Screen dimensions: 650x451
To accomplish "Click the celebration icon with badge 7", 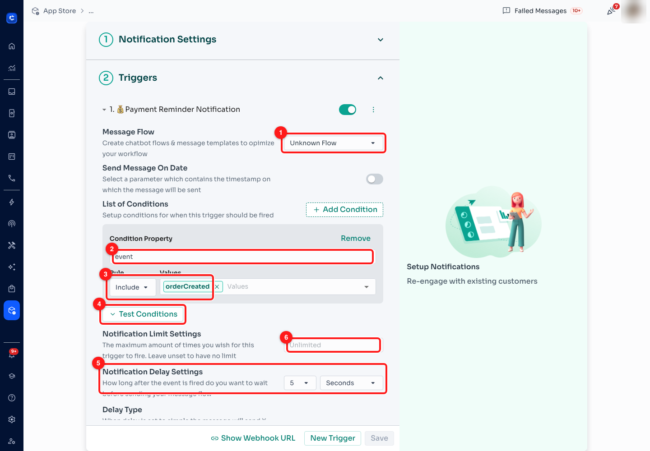I will [612, 10].
